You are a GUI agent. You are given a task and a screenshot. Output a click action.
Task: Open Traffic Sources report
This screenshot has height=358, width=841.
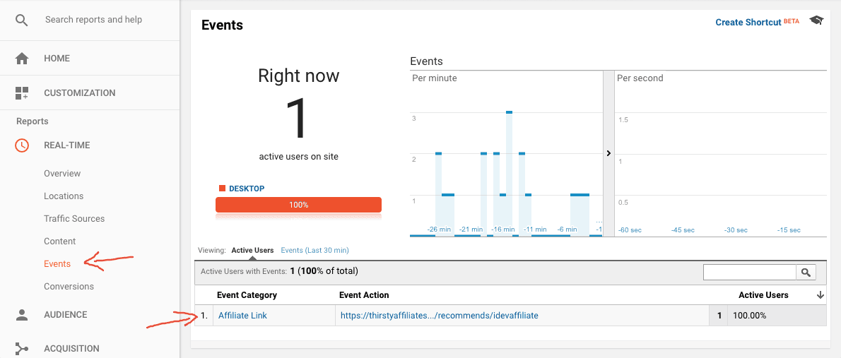coord(74,219)
